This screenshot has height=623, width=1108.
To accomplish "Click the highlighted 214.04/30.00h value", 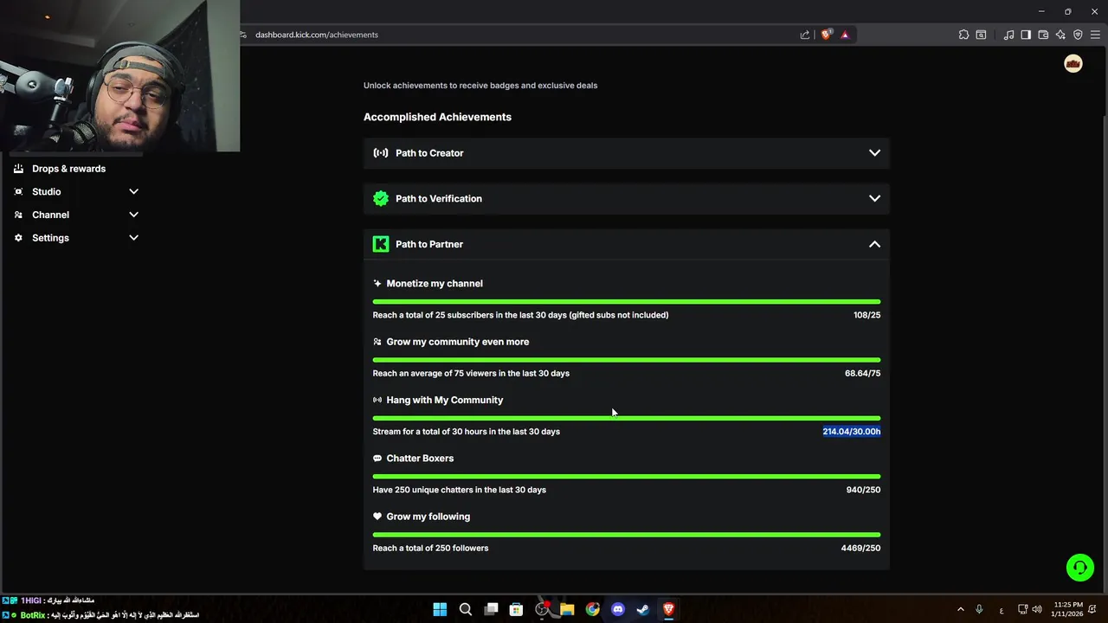I will tap(852, 432).
